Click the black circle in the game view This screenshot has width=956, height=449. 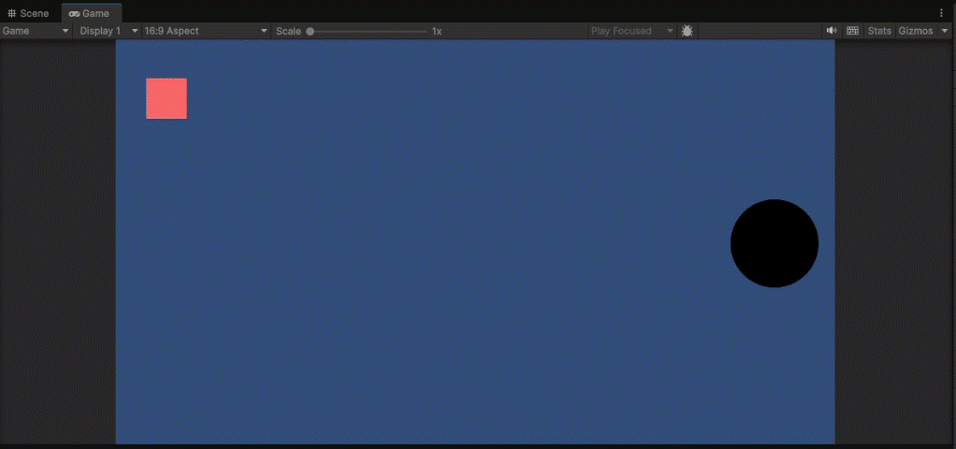click(x=774, y=243)
